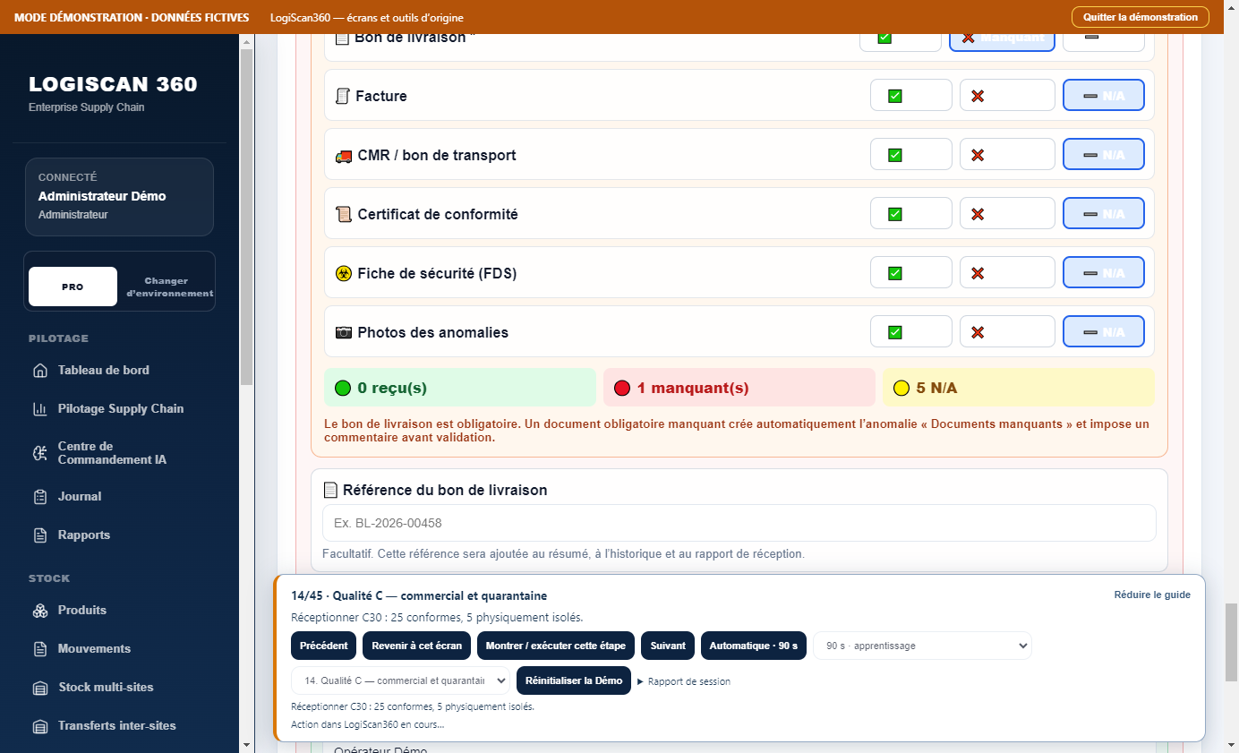Click the biohazard icon for Fiche de sécurité

click(x=343, y=274)
